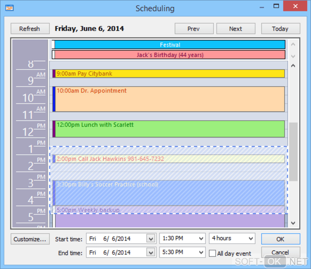Open End time 5:30 PM dropdown
311x269 pixels.
pyautogui.click(x=201, y=252)
